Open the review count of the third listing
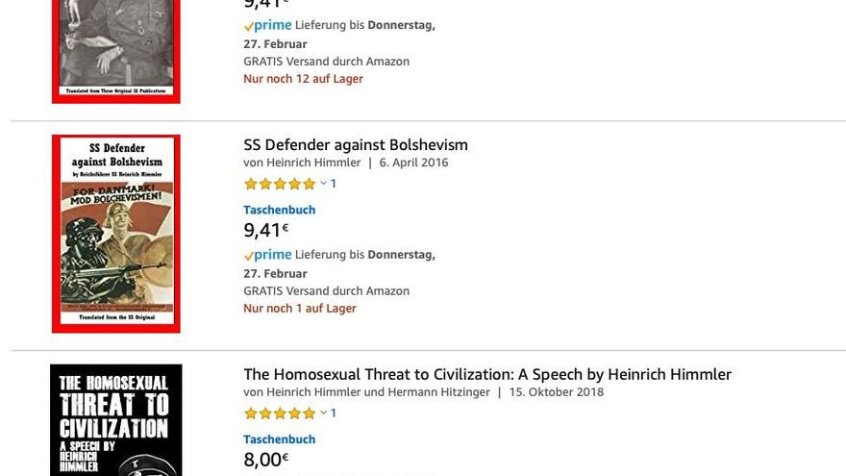The height and width of the screenshot is (476, 846). point(334,413)
